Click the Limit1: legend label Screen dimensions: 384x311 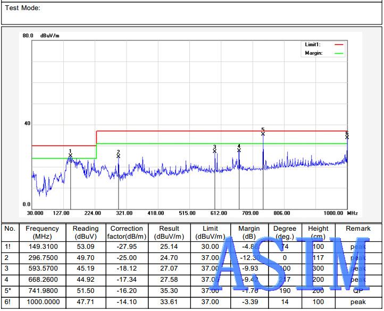[x=313, y=45]
